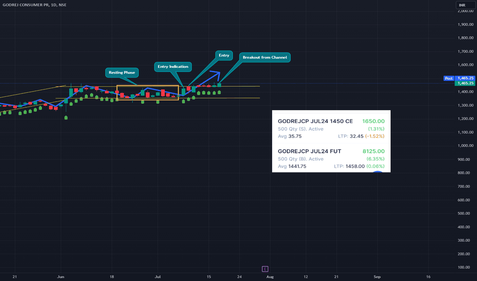Click the '12' date axis label
The width and height of the screenshot is (477, 281).
click(306, 277)
